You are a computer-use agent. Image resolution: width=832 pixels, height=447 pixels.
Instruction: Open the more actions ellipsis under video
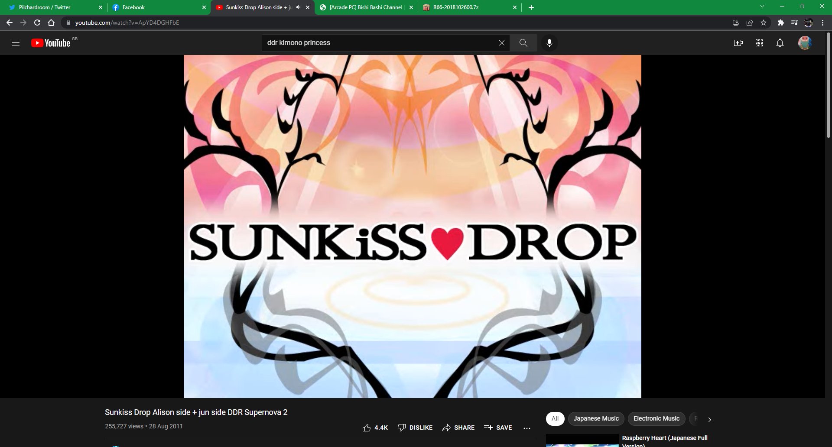click(527, 428)
